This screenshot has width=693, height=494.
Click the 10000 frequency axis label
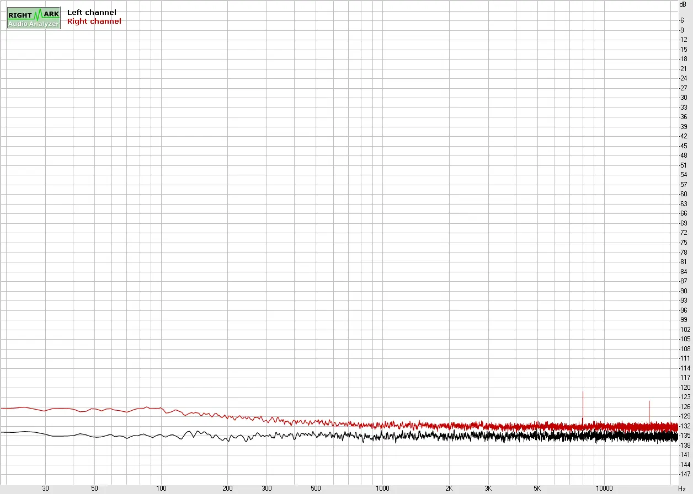click(x=604, y=488)
